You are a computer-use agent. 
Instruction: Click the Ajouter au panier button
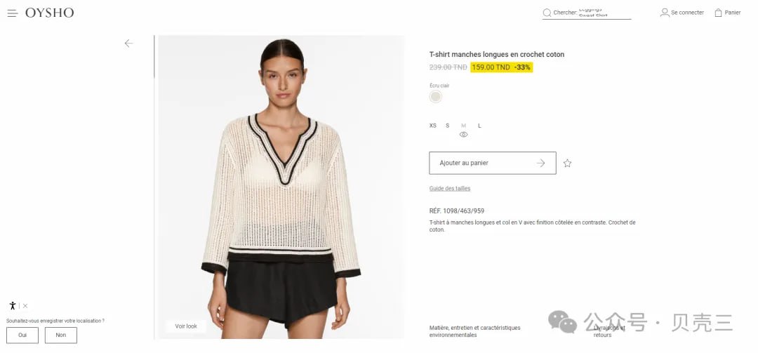coord(493,163)
